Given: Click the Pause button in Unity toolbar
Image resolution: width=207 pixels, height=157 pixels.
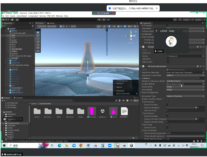Looking at the screenshot, I should click(x=104, y=19).
